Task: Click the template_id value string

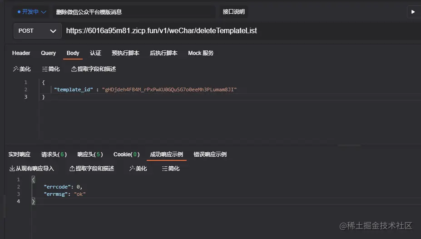Action: [169, 90]
